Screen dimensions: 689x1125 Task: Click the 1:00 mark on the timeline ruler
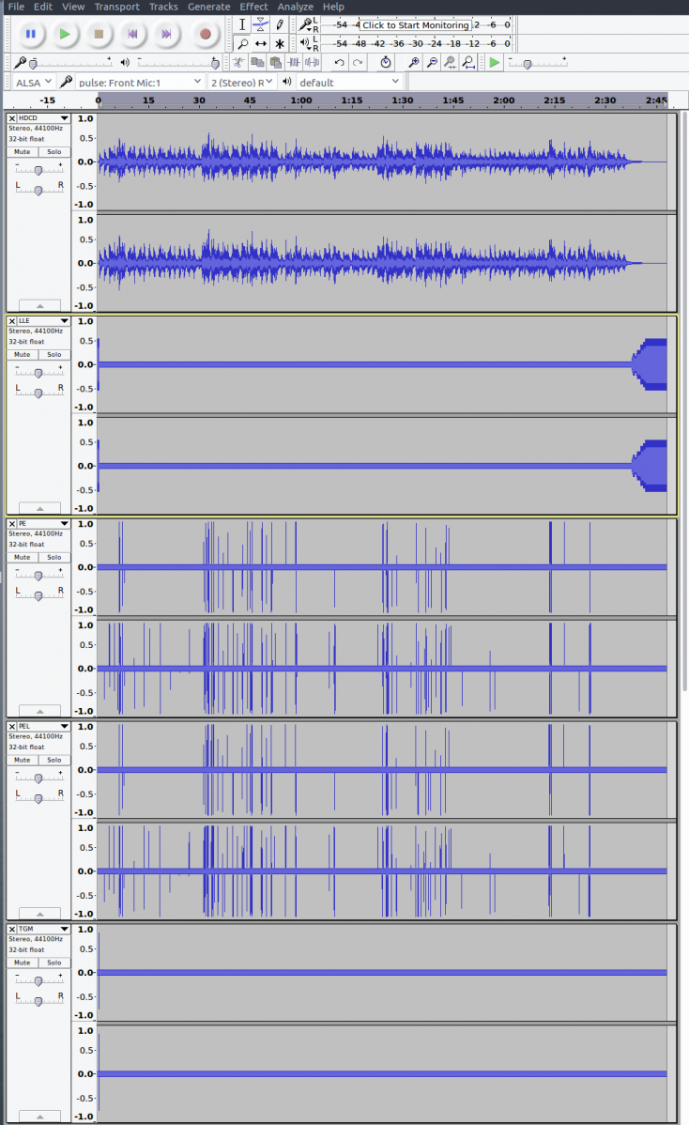tap(300, 100)
